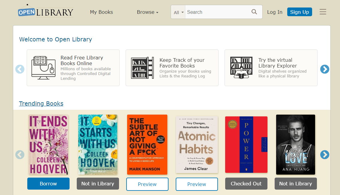Expand the Browse dropdown
Viewport: 340px width, 195px height.
(147, 12)
